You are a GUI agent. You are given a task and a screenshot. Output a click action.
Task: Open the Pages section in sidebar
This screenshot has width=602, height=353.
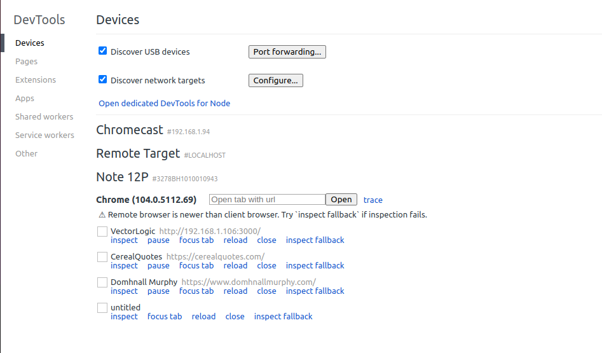click(27, 62)
